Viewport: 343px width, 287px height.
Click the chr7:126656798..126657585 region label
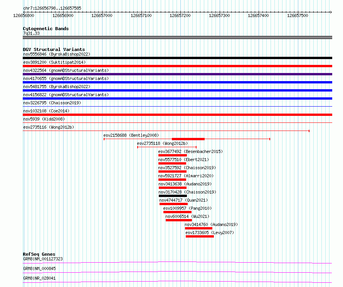point(52,8)
